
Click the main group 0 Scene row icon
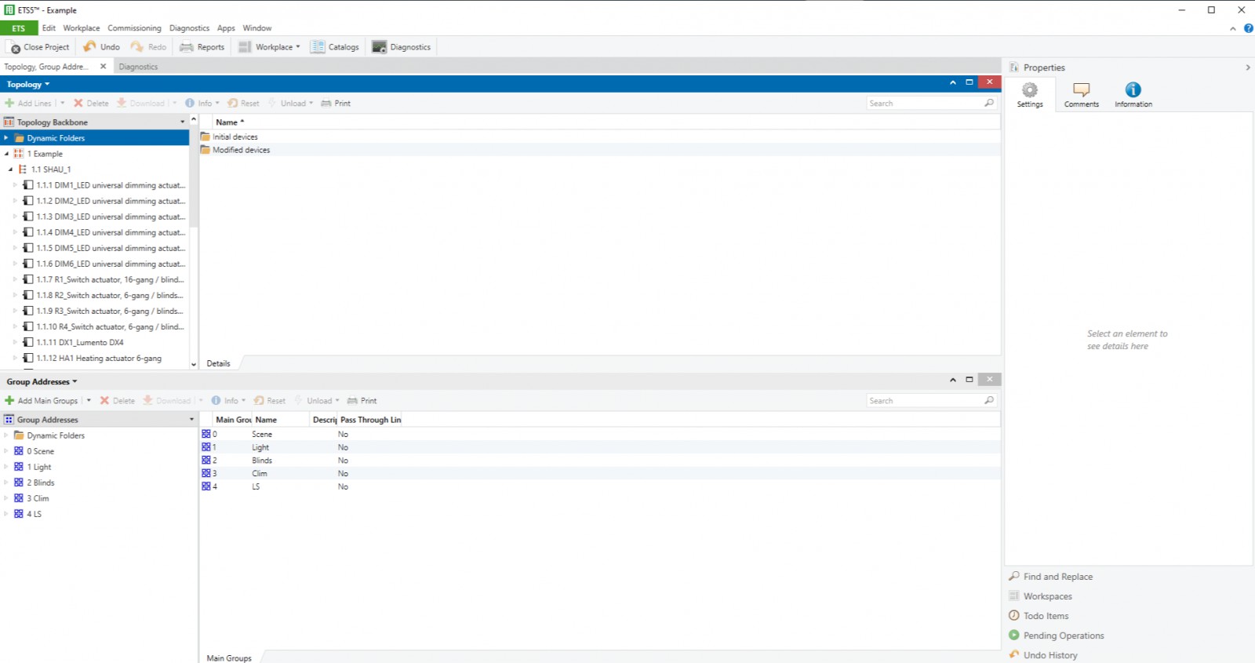point(206,434)
